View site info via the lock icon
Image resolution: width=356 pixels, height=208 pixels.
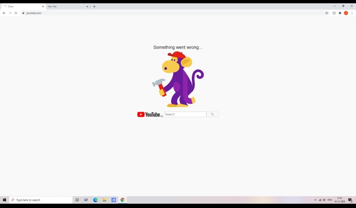point(23,13)
